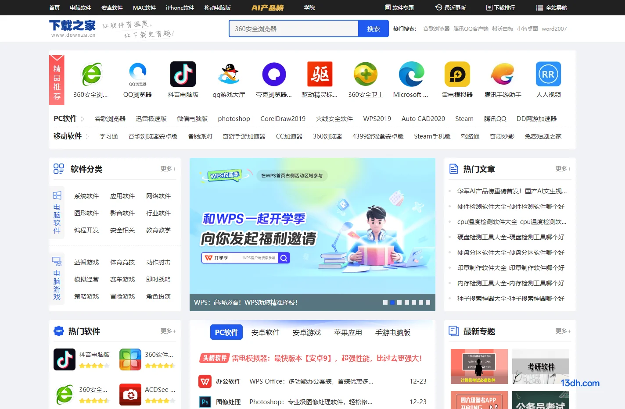Click the 软件分类 section icon

click(x=59, y=169)
